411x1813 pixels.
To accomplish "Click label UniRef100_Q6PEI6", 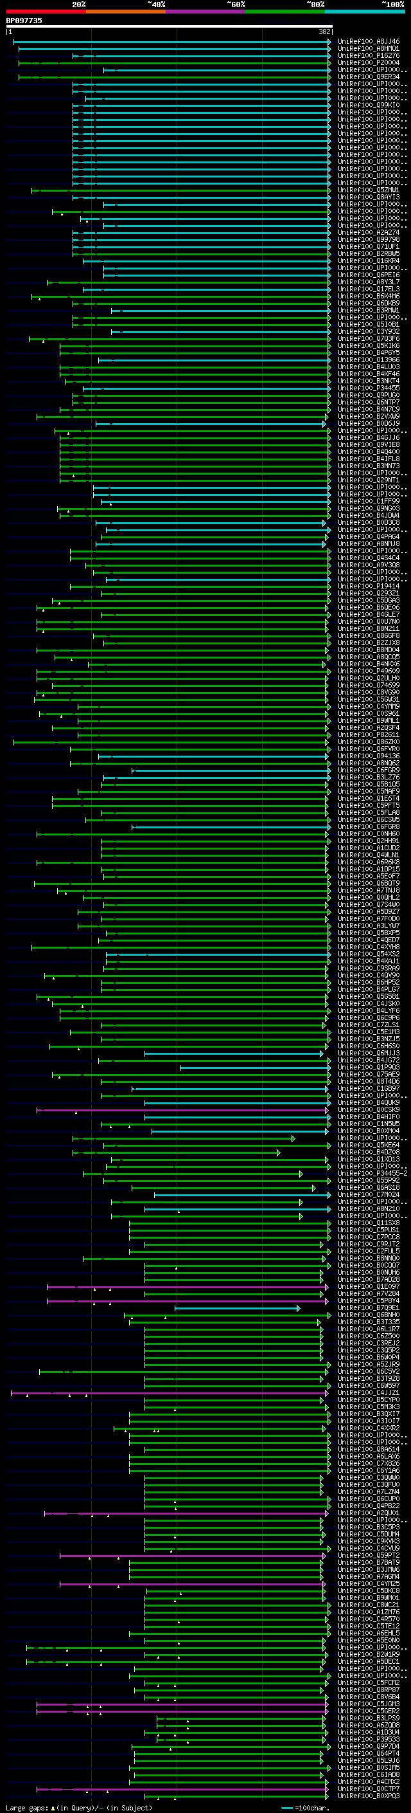I will [369, 275].
